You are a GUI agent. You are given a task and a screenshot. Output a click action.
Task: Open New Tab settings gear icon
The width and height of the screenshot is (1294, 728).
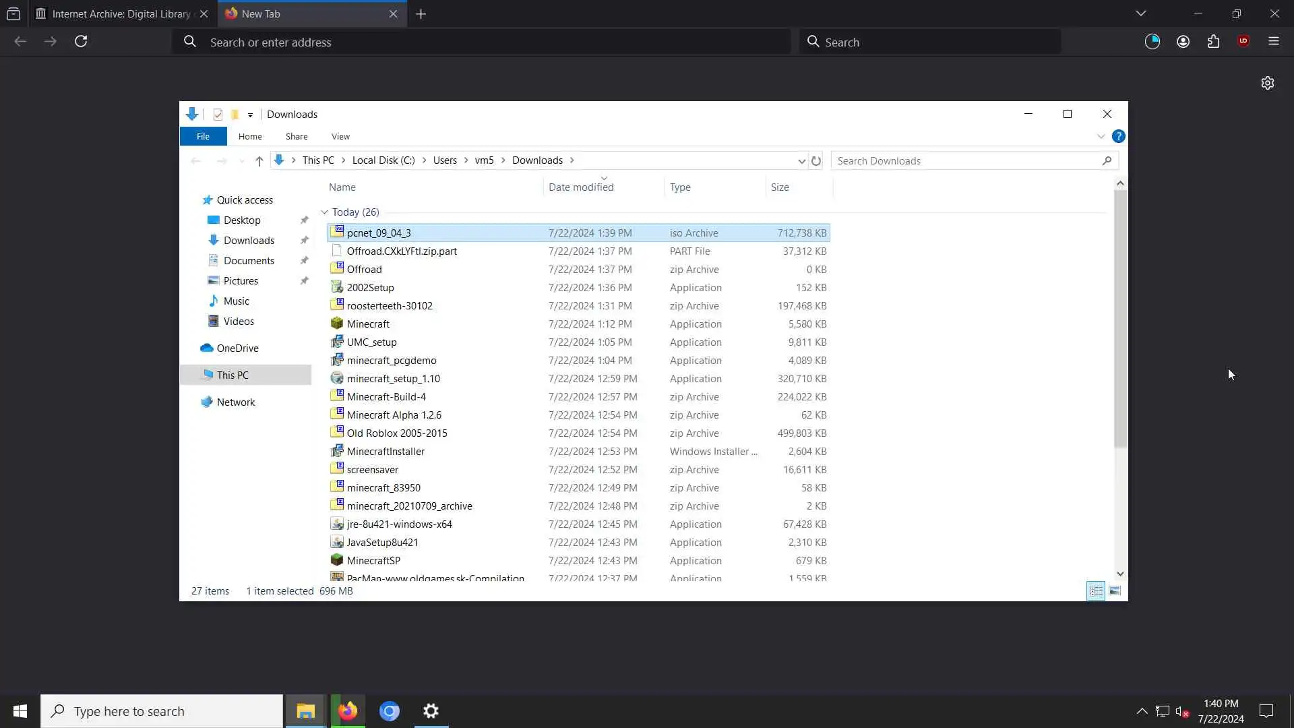(x=1267, y=83)
